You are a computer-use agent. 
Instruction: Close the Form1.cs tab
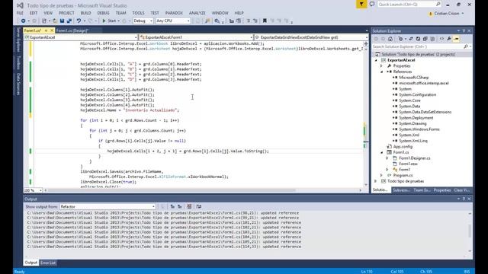point(52,30)
